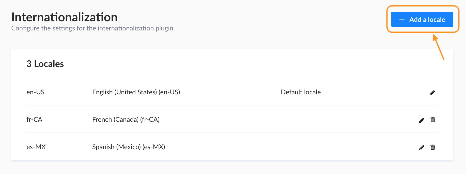Click the pencil icon next to Default locale

click(433, 93)
